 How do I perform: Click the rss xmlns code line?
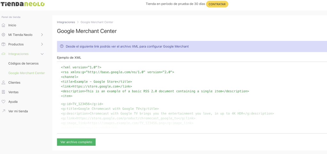click(118, 72)
